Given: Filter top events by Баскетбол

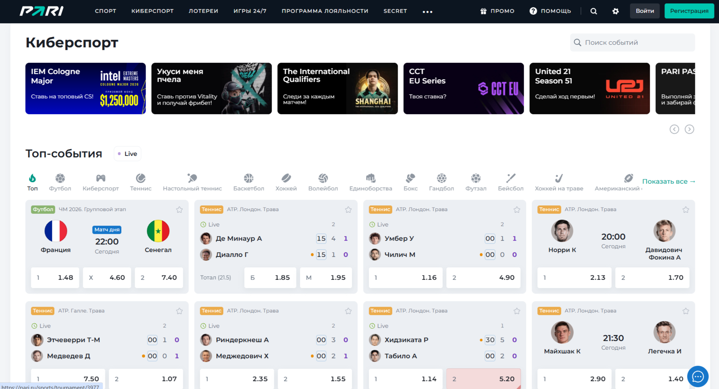Looking at the screenshot, I should [249, 182].
